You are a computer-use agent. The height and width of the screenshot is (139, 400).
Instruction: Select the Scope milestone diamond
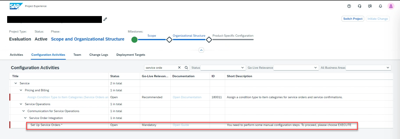tap(169, 40)
